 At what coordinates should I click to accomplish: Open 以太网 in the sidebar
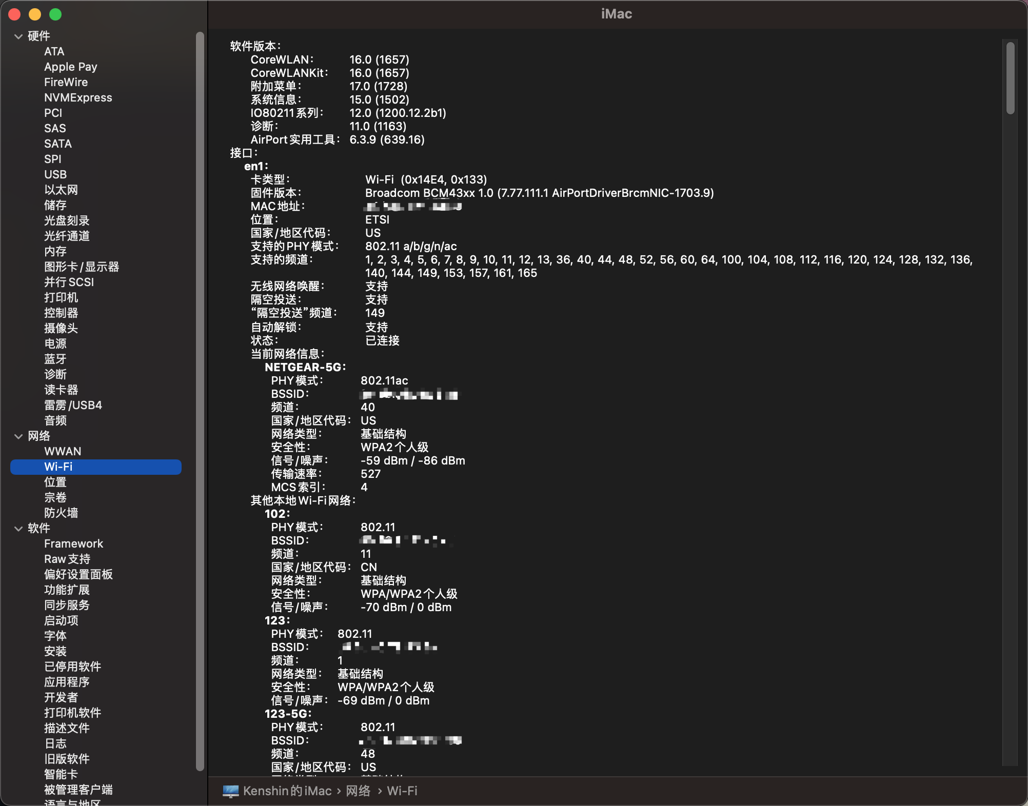(61, 190)
